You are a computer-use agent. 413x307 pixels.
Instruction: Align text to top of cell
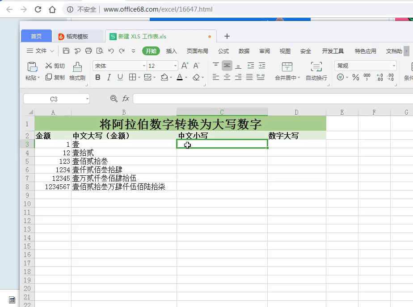216,66
